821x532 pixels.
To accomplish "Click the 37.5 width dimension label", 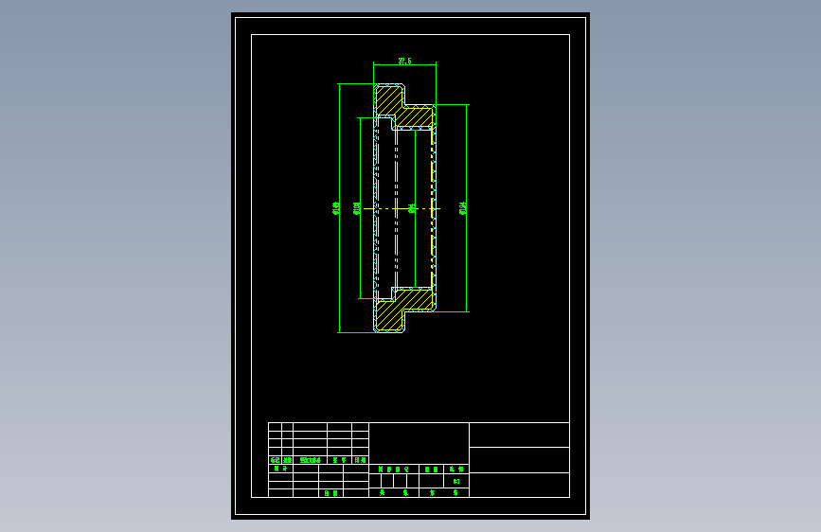I will click(x=404, y=62).
